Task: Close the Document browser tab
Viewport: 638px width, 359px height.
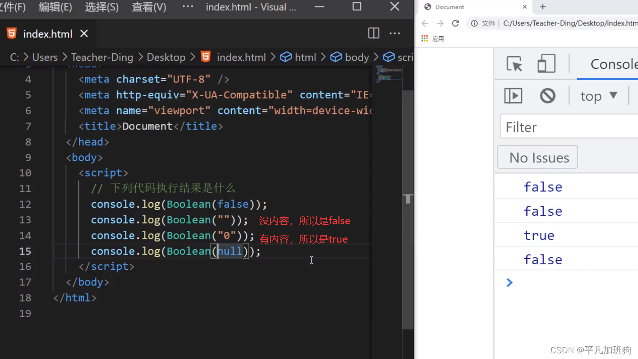Action: pyautogui.click(x=525, y=7)
